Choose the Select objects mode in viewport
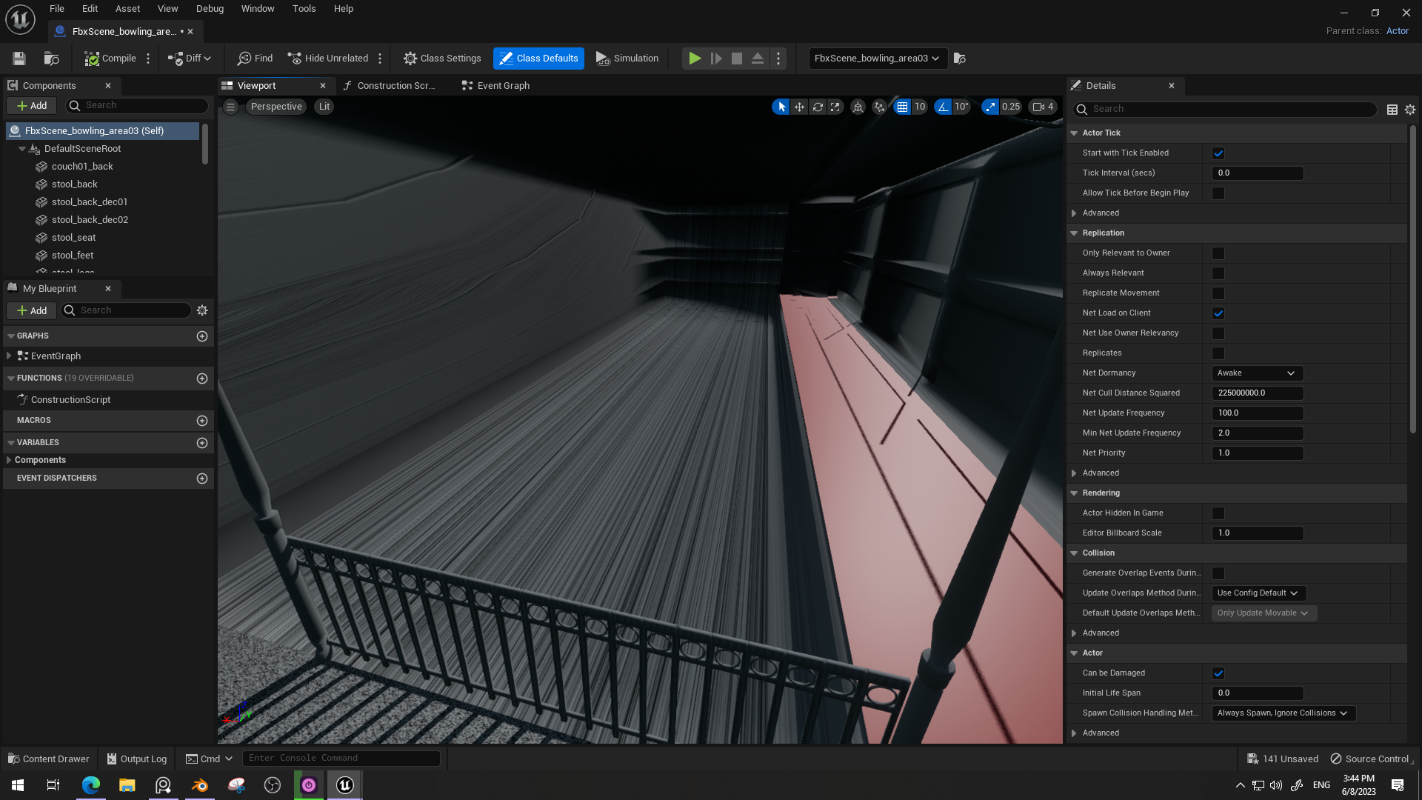The width and height of the screenshot is (1422, 800). point(781,107)
